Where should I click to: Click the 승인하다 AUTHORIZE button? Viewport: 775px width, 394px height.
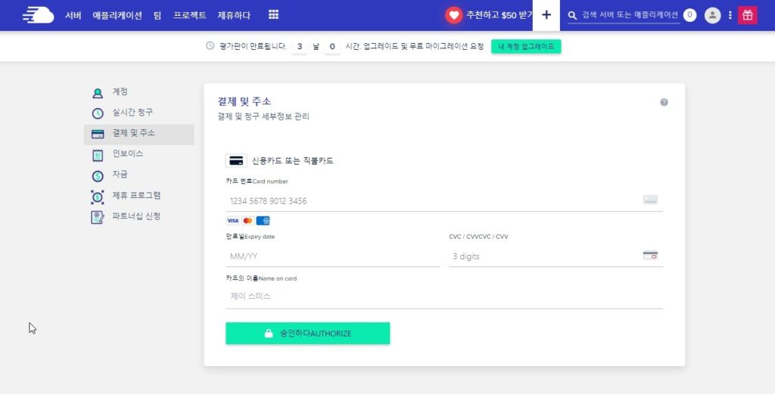[x=307, y=334]
